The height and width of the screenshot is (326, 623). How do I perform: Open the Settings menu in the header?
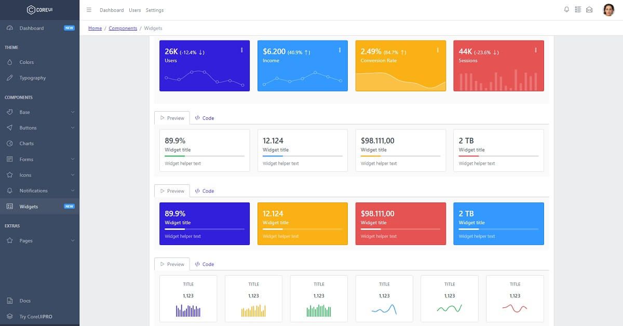pos(154,9)
